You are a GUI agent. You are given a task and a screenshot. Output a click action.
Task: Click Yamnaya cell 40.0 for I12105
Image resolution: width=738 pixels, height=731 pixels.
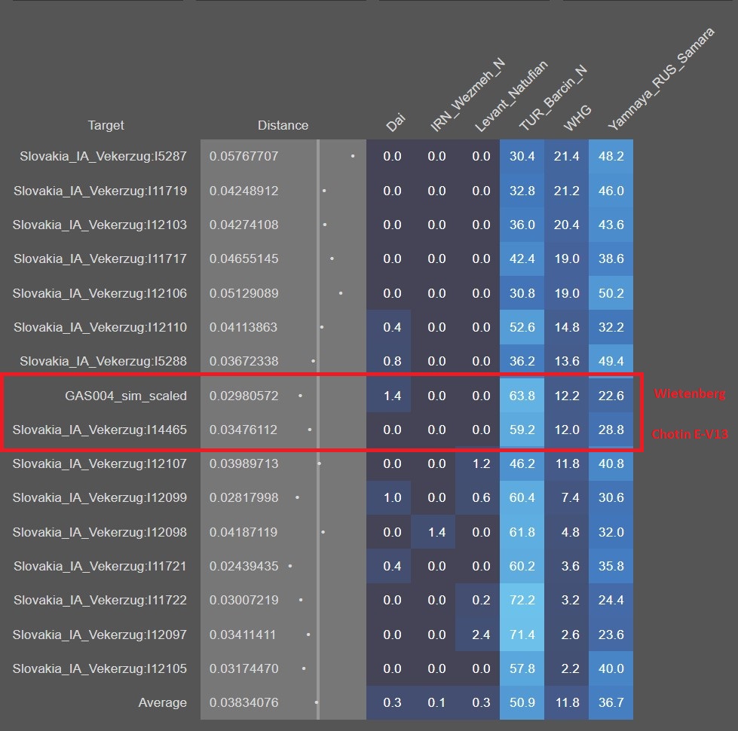[x=611, y=669]
